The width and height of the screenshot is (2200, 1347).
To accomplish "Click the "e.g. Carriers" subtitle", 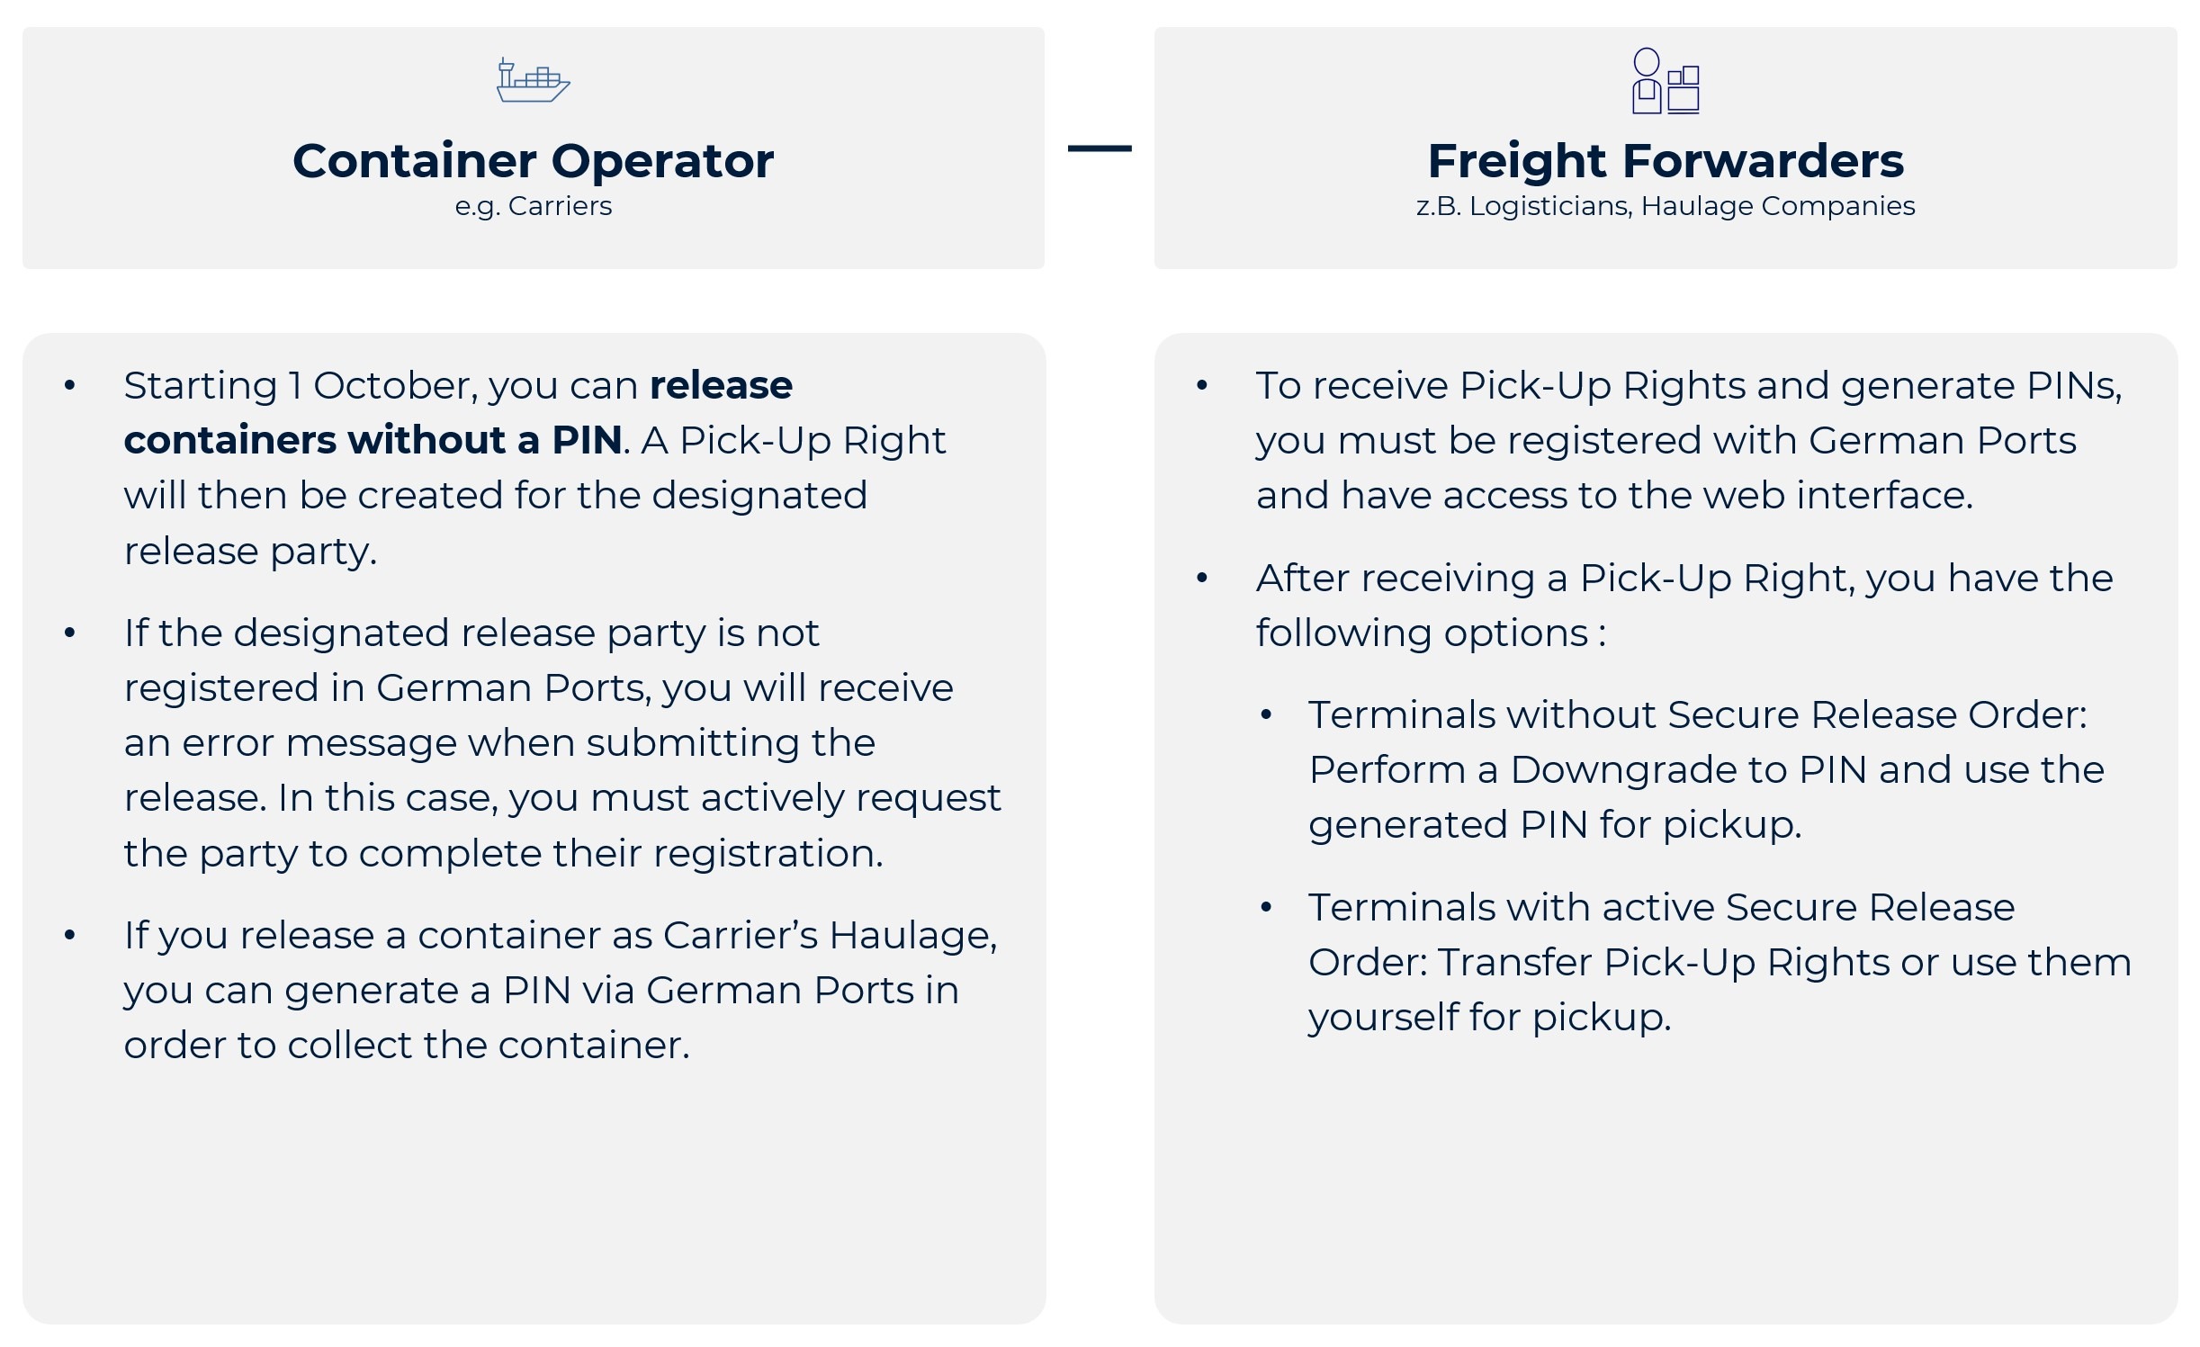I will [x=533, y=206].
